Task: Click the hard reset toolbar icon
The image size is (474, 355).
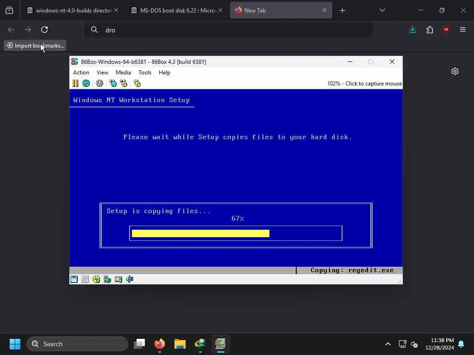Action: point(86,83)
